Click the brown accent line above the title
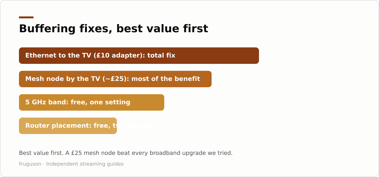Image resolution: width=379 pixels, height=177 pixels. coord(26,17)
